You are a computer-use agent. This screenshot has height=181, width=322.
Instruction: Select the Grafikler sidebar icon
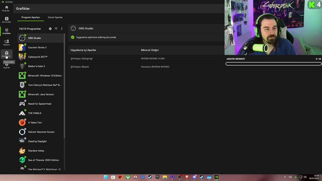tap(7, 31)
